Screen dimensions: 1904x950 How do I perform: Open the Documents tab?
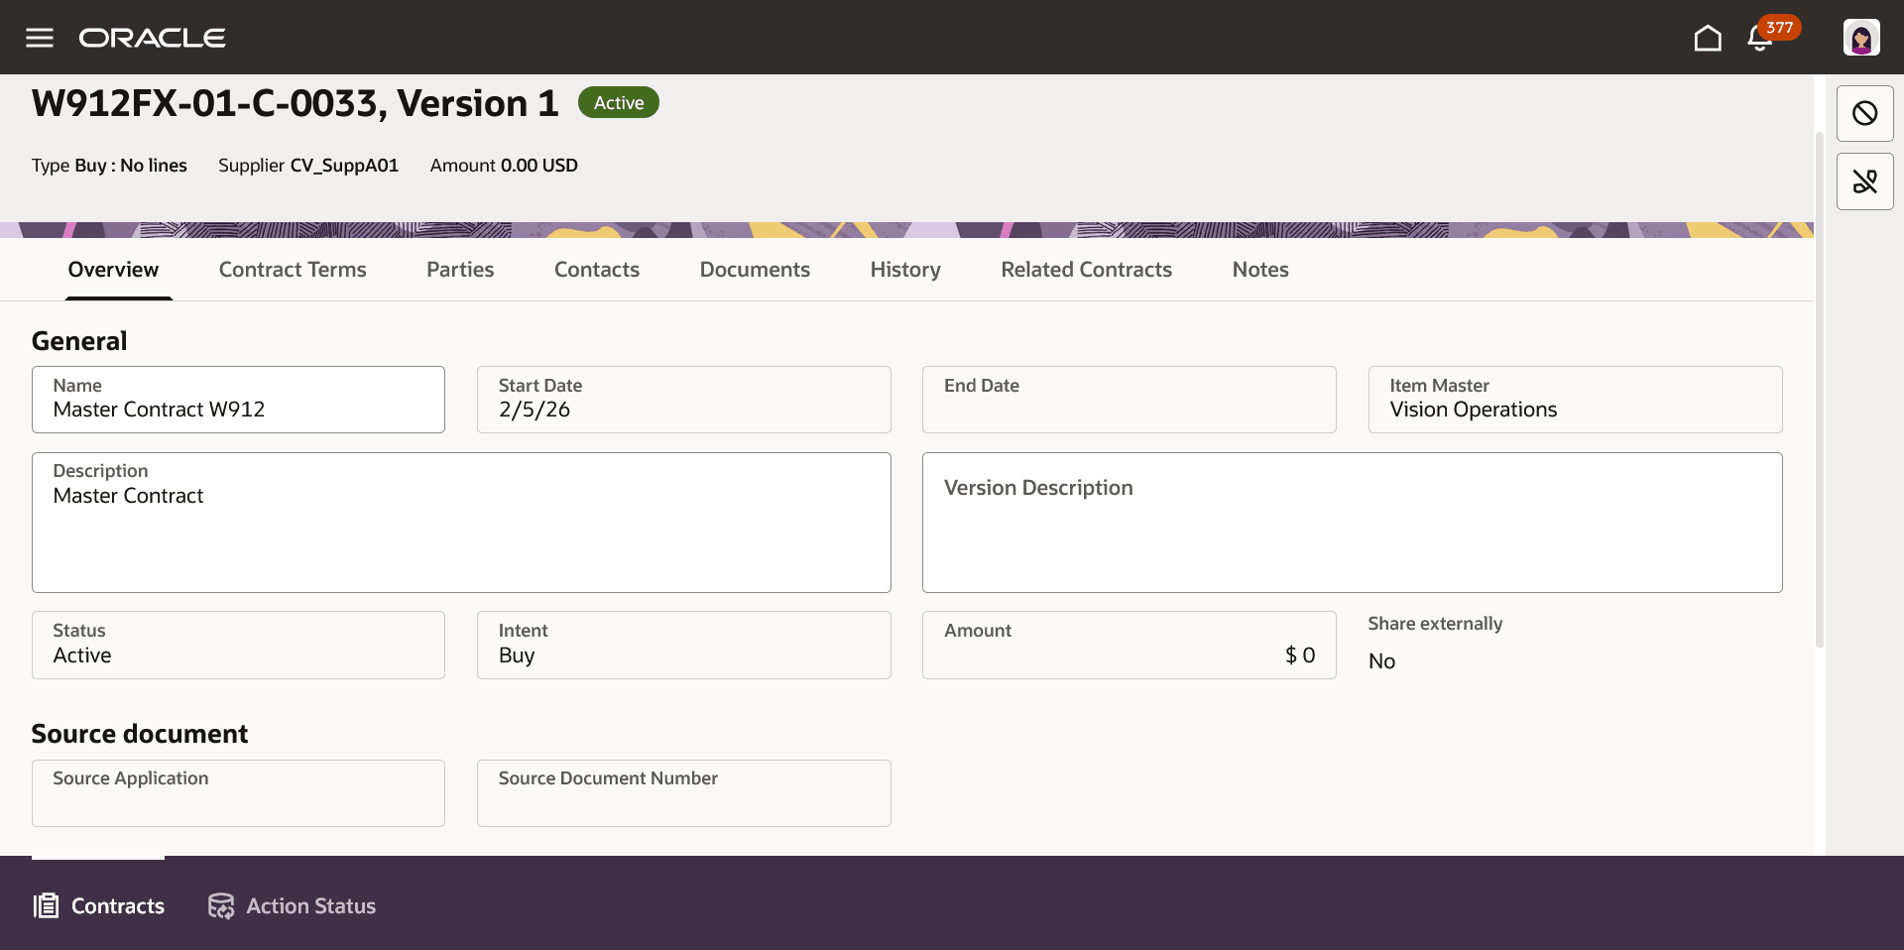point(755,269)
